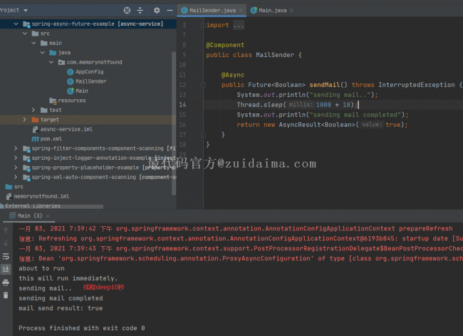463x336 pixels.
Task: Click the print icon in Run console
Action: point(6,282)
